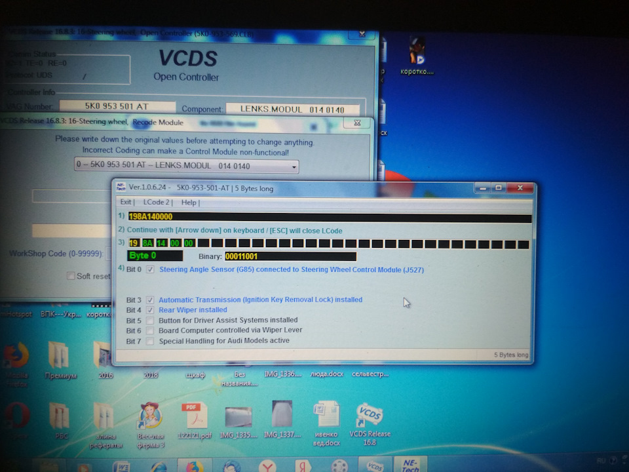Click film reel icon in taskbar
The image size is (629, 472).
(x=340, y=466)
